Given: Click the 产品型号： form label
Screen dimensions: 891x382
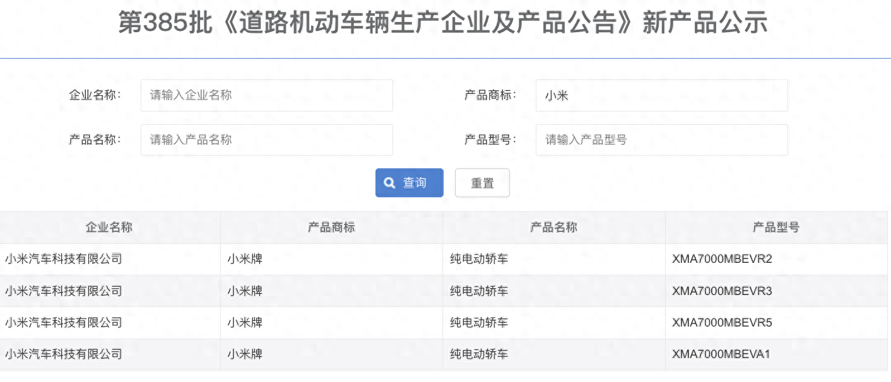Looking at the screenshot, I should pos(490,140).
